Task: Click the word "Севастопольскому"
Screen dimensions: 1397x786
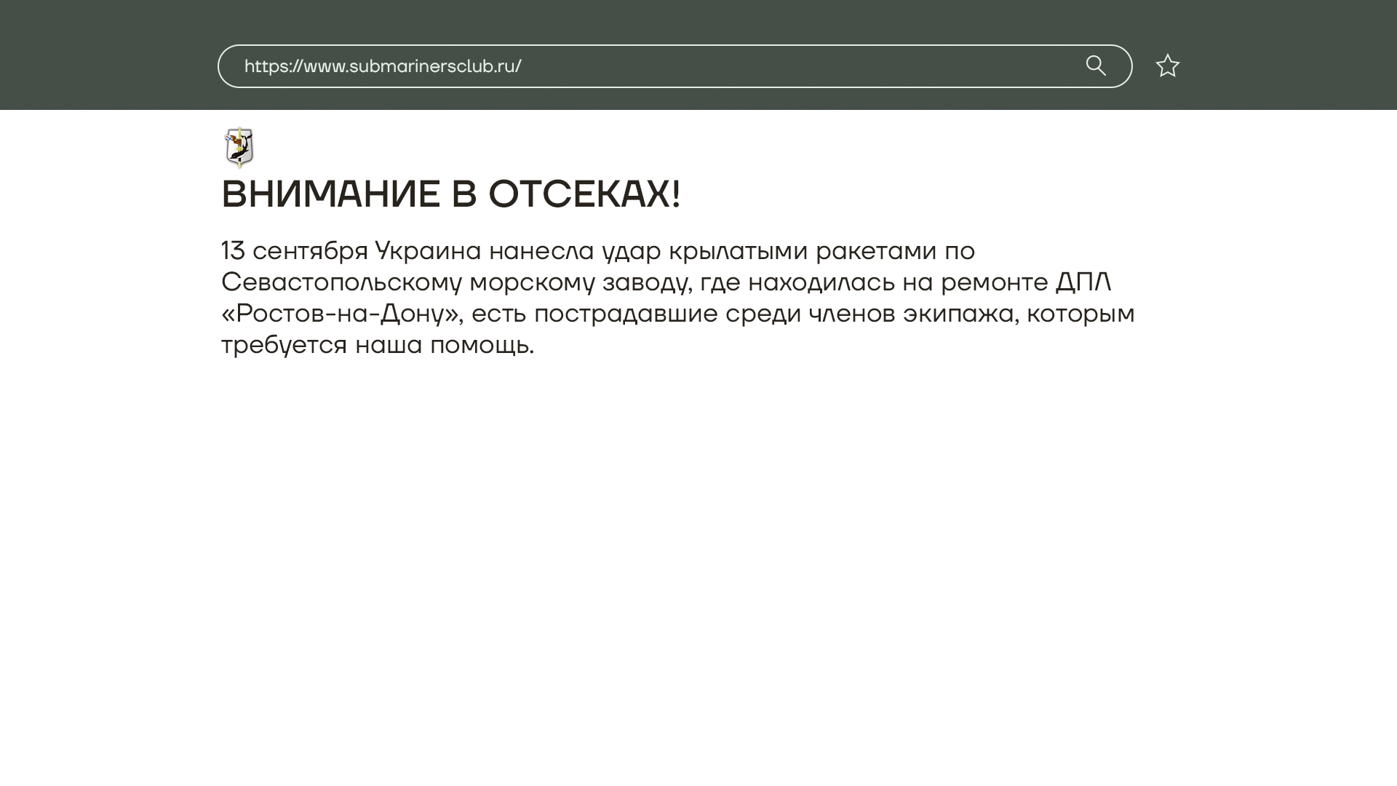Action: click(x=341, y=282)
